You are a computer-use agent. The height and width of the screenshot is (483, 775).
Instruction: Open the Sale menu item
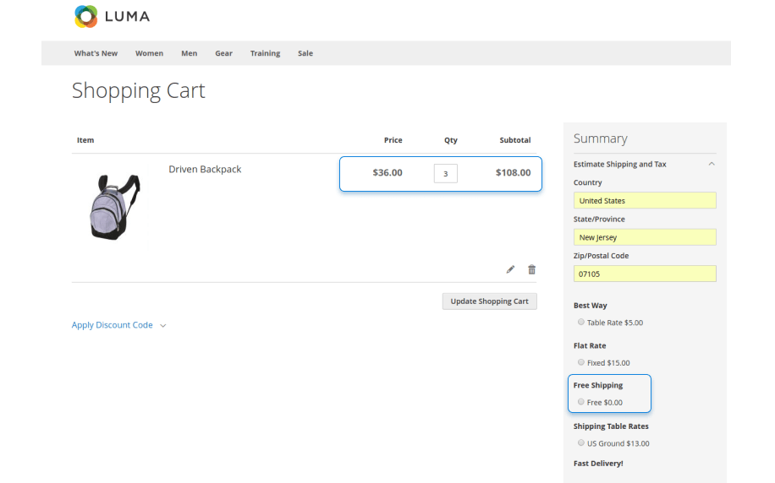point(305,53)
